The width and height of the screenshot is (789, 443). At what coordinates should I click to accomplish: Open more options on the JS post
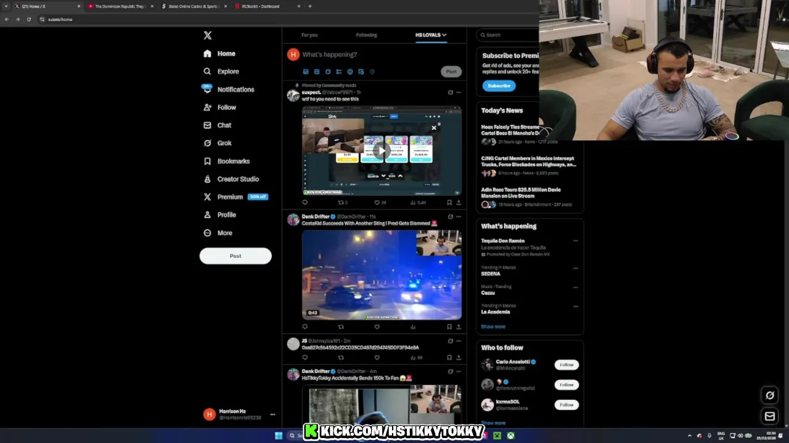coord(459,341)
